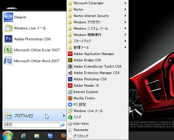Viewport: 174px width, 140px height.
Task: Launch Adobe Photoshop CS6 pinned shortcut
Action: [x=32, y=39]
